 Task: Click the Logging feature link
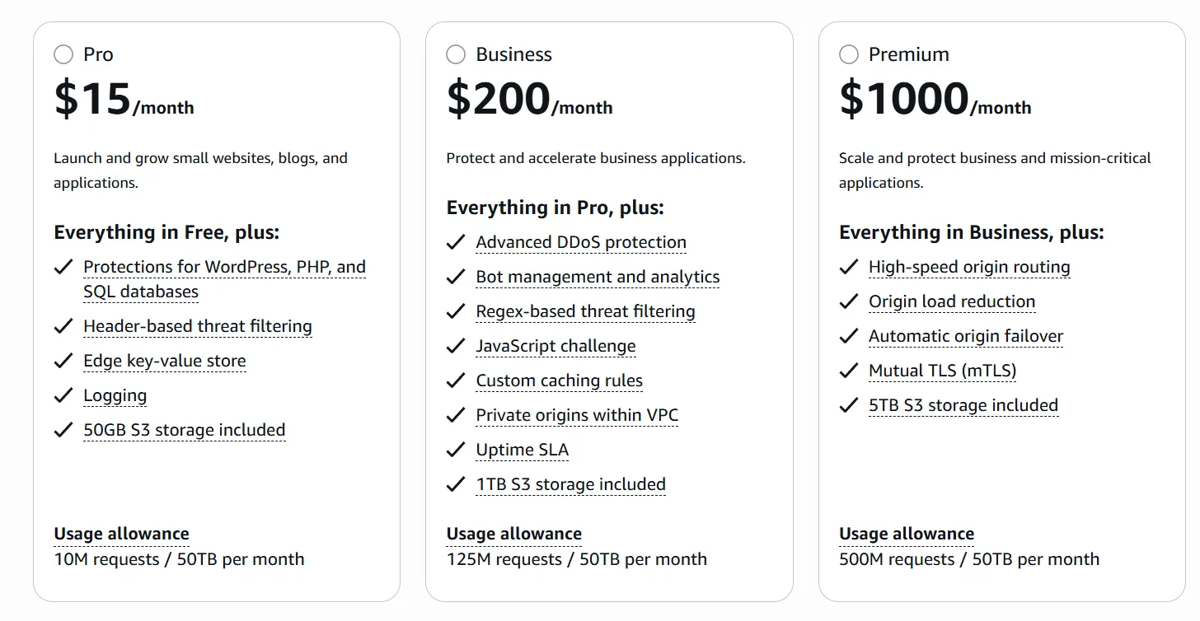(x=115, y=395)
